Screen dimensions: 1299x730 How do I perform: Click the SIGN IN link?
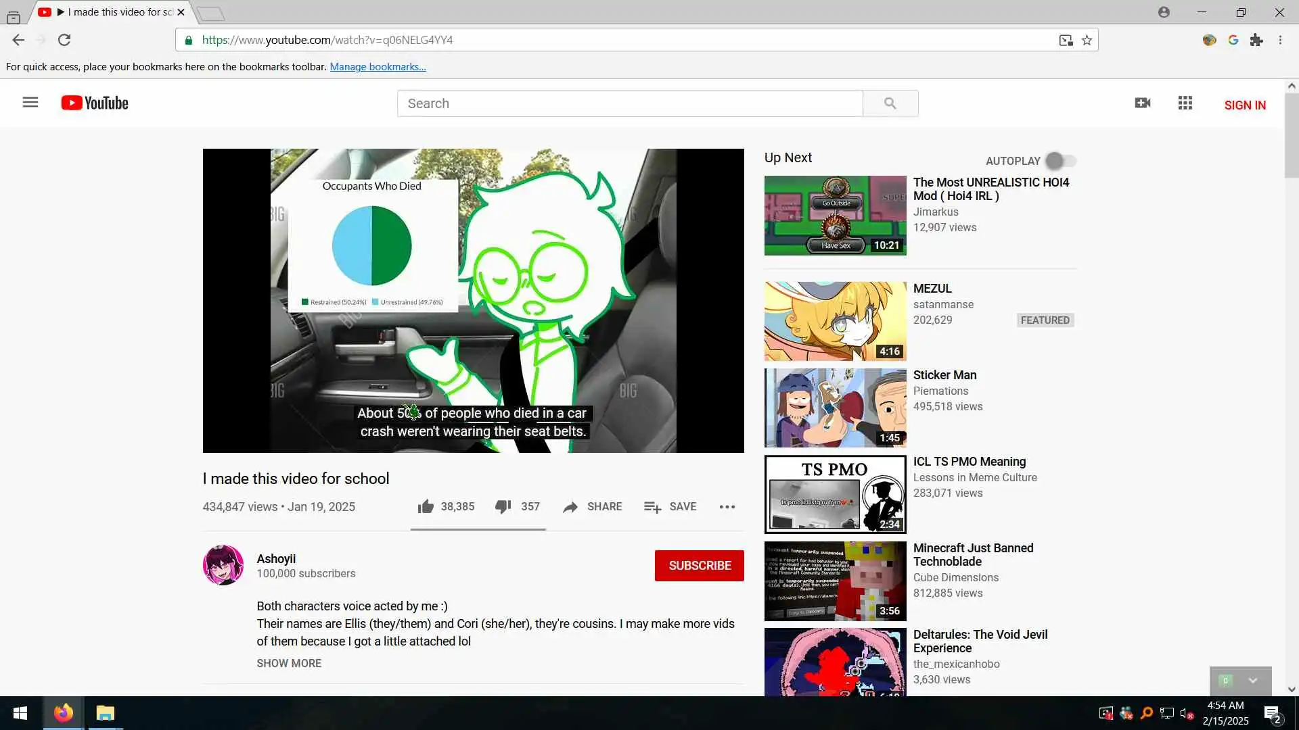1244,105
